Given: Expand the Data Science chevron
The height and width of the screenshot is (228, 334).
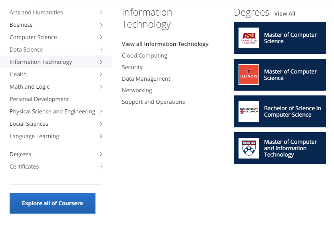Looking at the screenshot, I should pyautogui.click(x=101, y=50).
